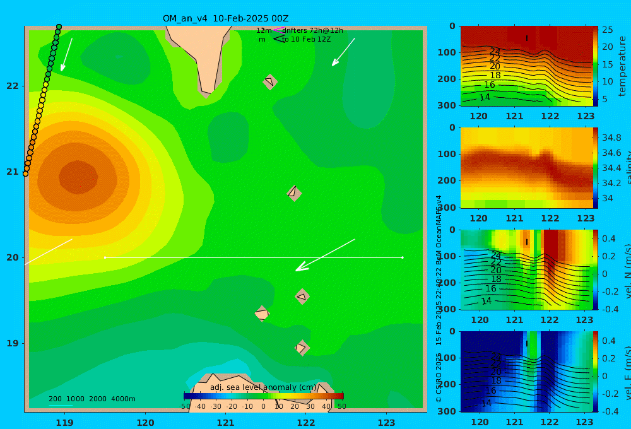Click longitude label "119" under the main map

click(x=65, y=423)
